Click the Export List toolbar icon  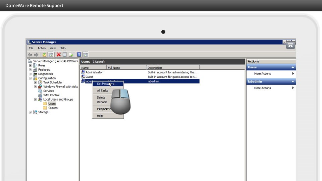[71, 55]
